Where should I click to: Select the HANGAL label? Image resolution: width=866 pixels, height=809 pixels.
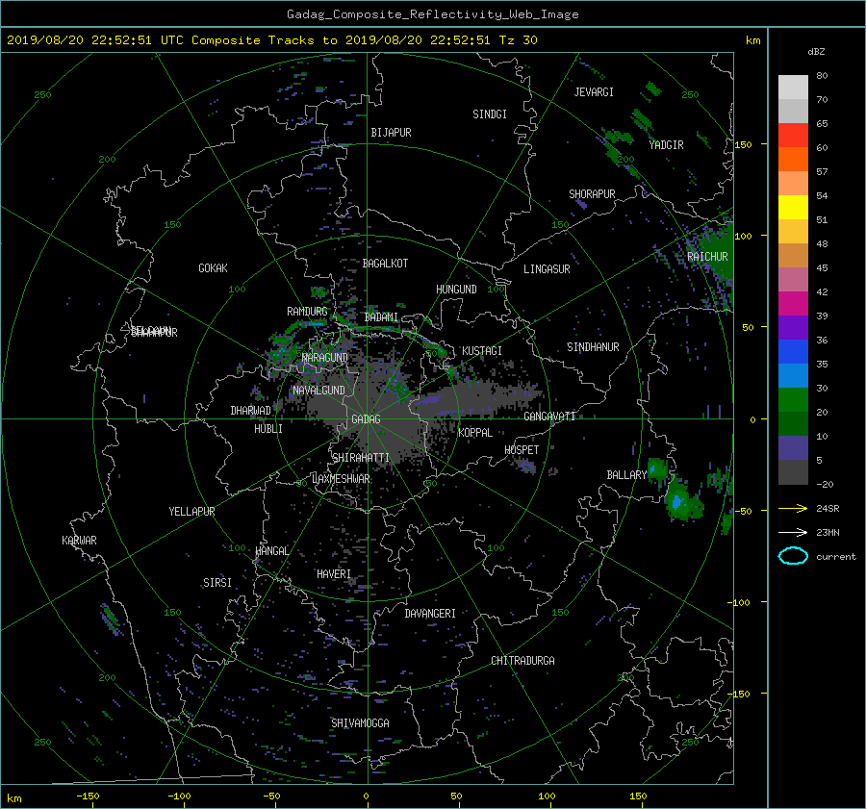271,551
